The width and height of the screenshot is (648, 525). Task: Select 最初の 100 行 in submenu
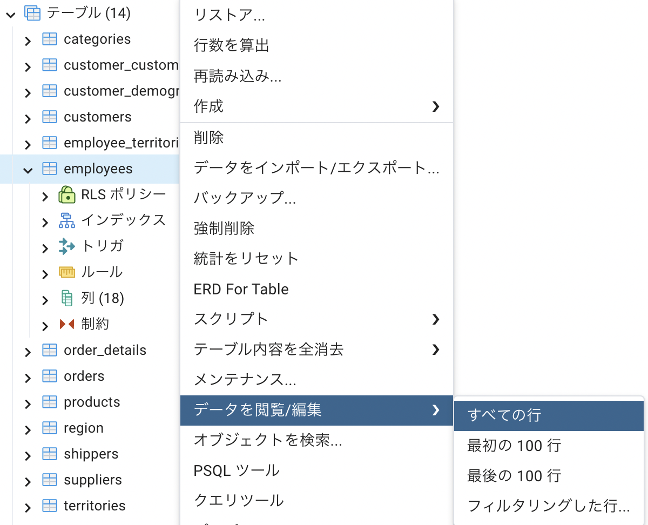514,446
